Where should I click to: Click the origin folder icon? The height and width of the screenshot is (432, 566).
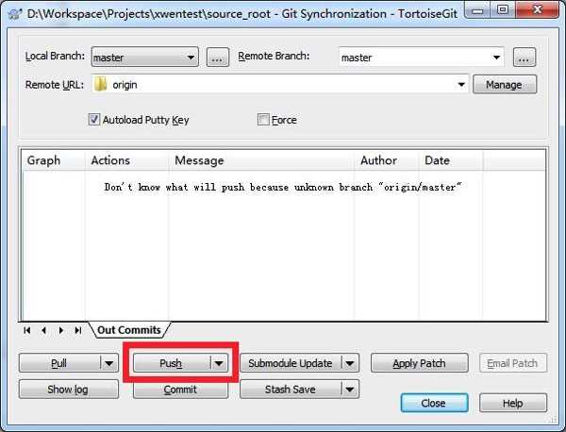click(x=100, y=85)
